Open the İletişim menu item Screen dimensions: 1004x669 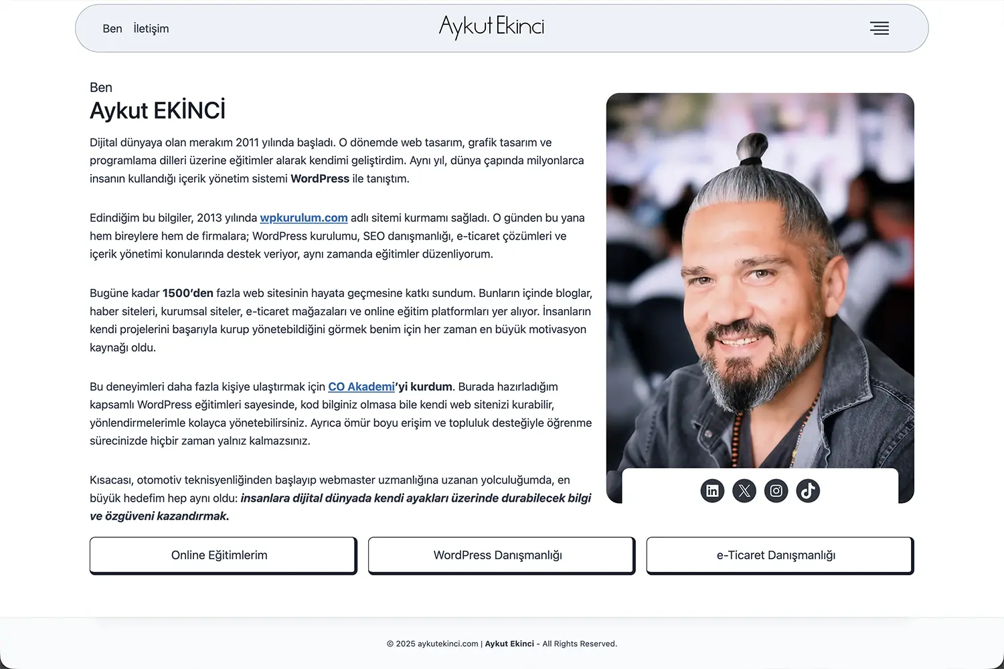pyautogui.click(x=151, y=28)
